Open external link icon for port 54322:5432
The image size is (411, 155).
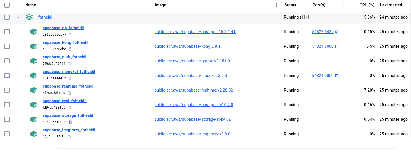[x=337, y=32]
